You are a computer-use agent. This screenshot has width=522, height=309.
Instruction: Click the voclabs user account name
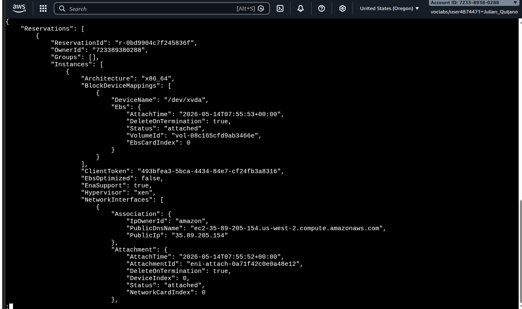point(474,12)
